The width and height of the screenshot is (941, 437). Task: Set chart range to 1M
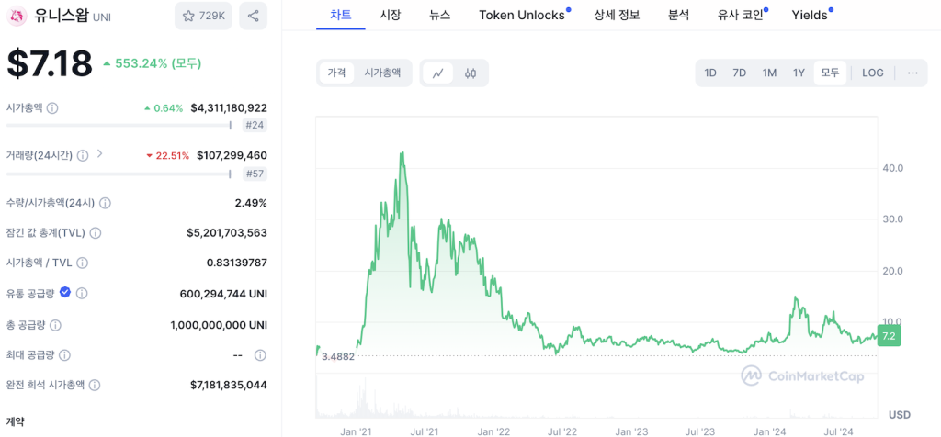pyautogui.click(x=769, y=73)
